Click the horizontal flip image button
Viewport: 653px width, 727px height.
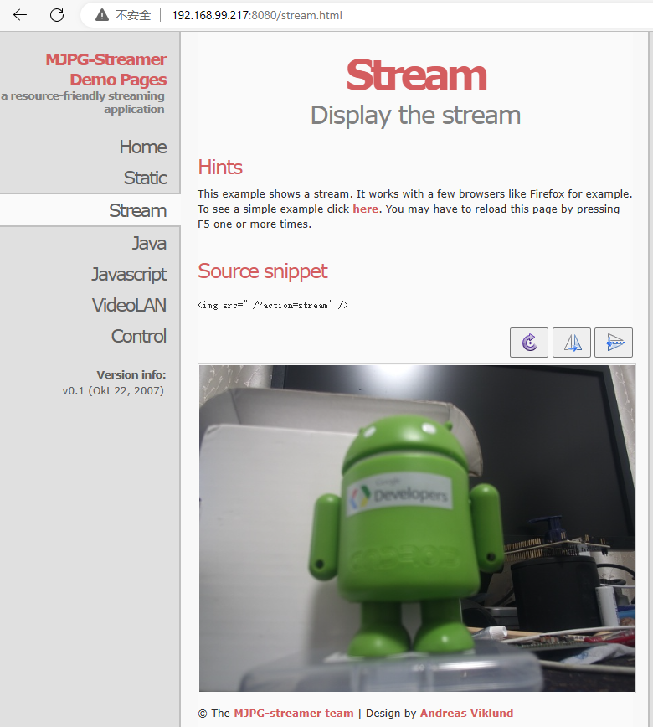(x=572, y=343)
